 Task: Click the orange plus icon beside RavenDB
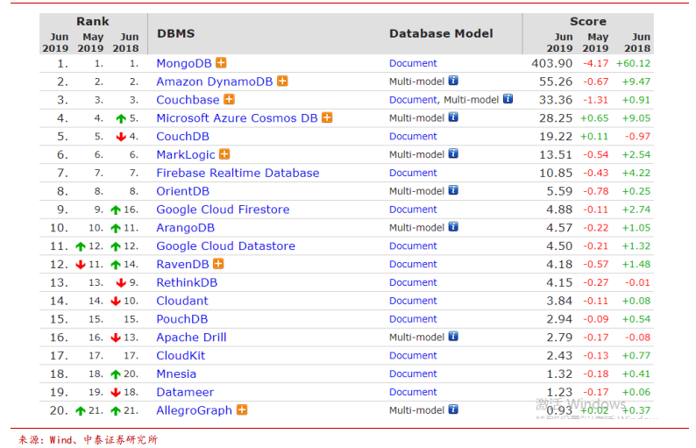[218, 264]
